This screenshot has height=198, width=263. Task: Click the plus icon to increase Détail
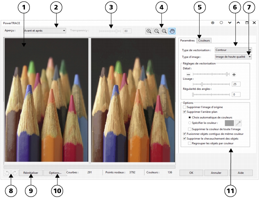(x=234, y=74)
